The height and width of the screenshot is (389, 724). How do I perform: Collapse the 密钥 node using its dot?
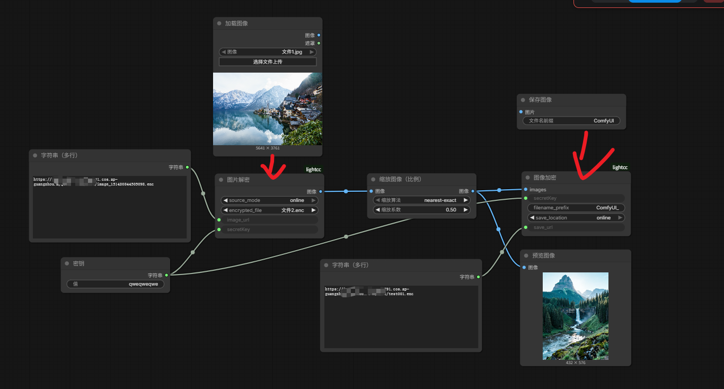67,263
